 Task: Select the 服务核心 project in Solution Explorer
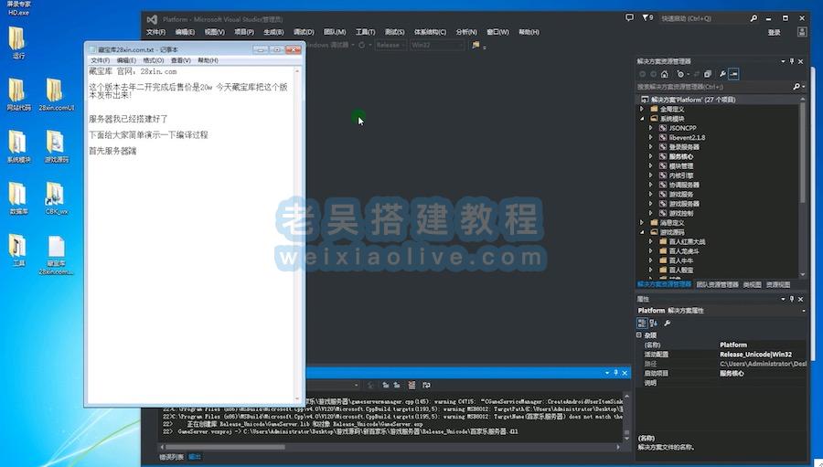[680, 156]
